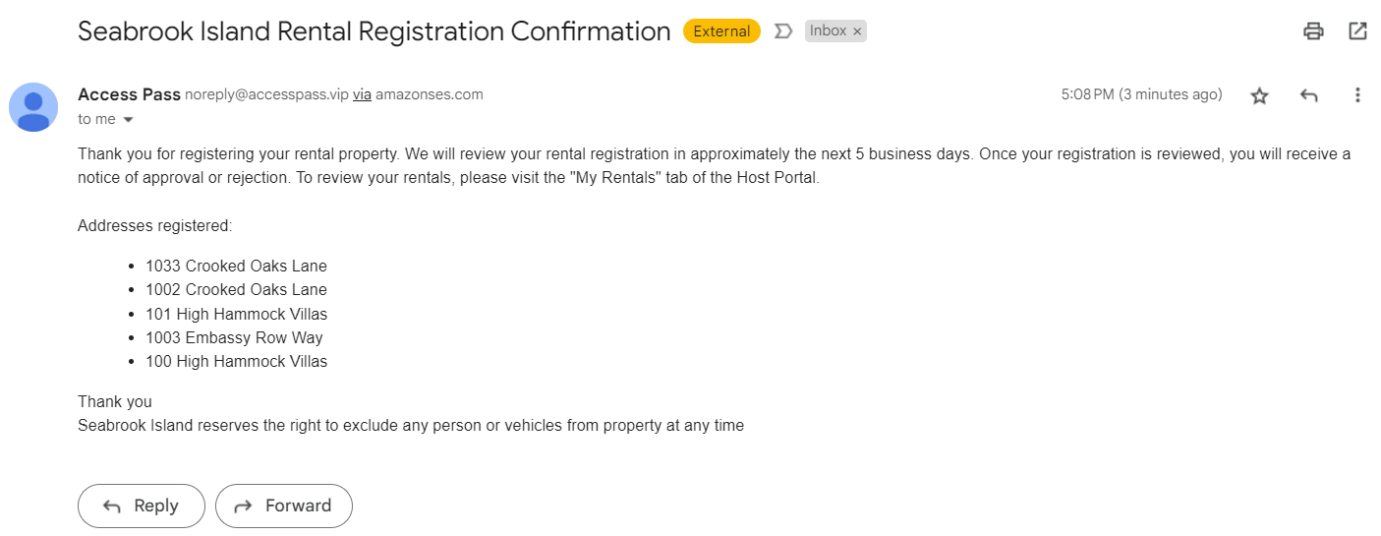Click the reply arrow icon beside the star

pyautogui.click(x=1308, y=95)
